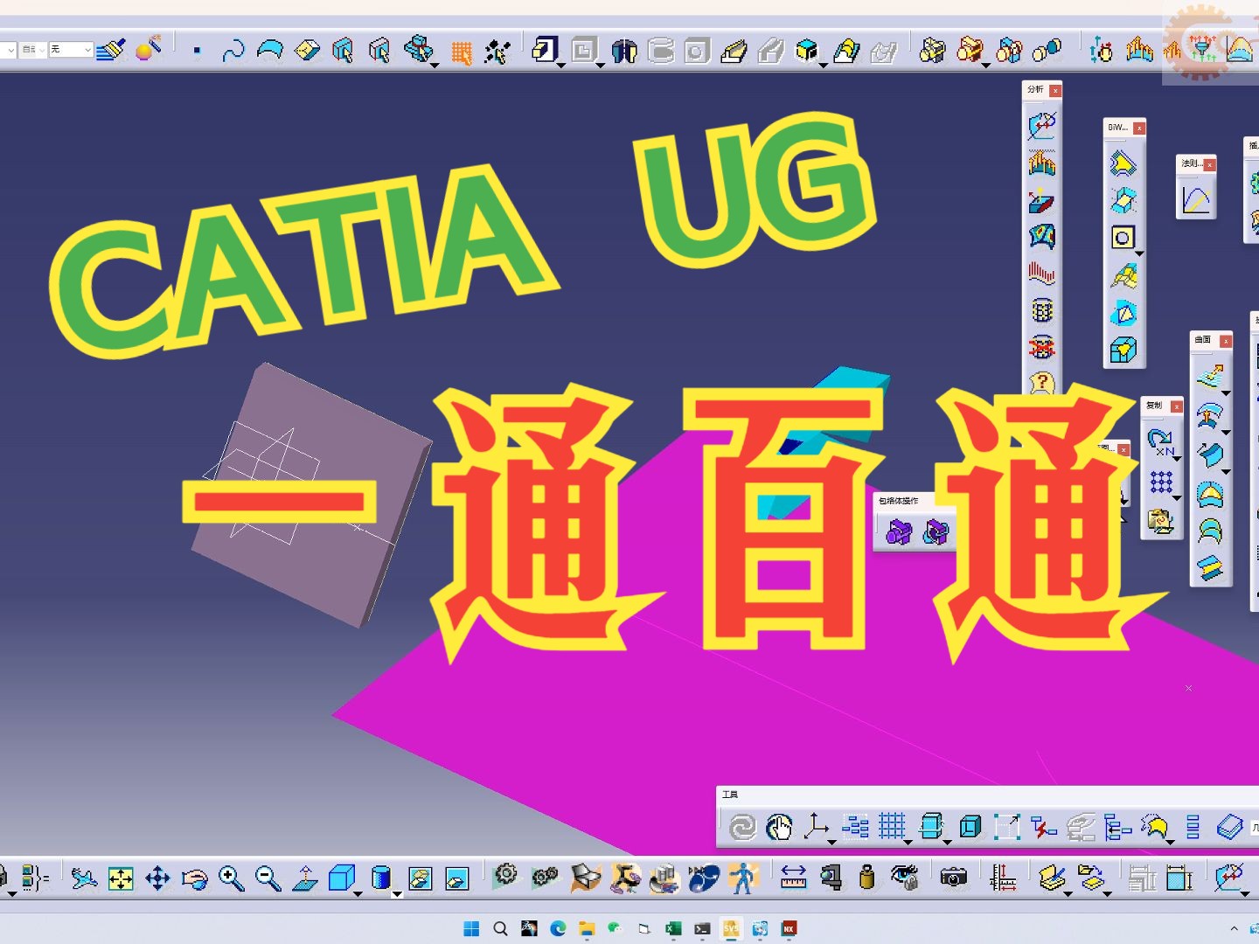Open the Sketch tool in top toolbar
Screen dimensions: 1259x944
(x=545, y=50)
